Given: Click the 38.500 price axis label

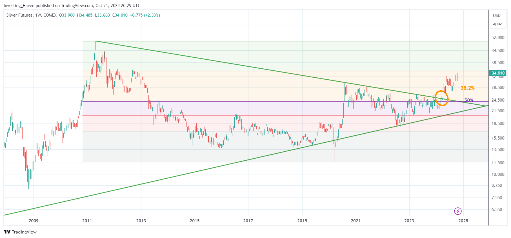Looking at the screenshot, I should [498, 63].
